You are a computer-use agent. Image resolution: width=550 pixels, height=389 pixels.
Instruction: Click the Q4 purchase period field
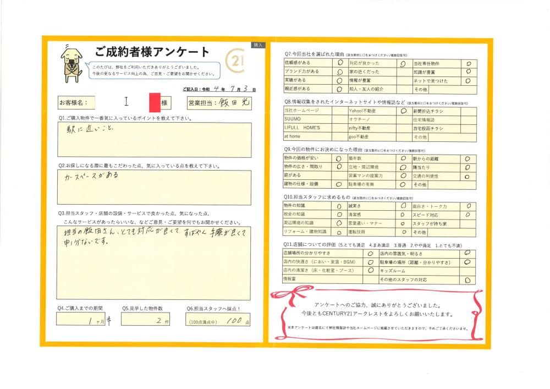(84, 319)
